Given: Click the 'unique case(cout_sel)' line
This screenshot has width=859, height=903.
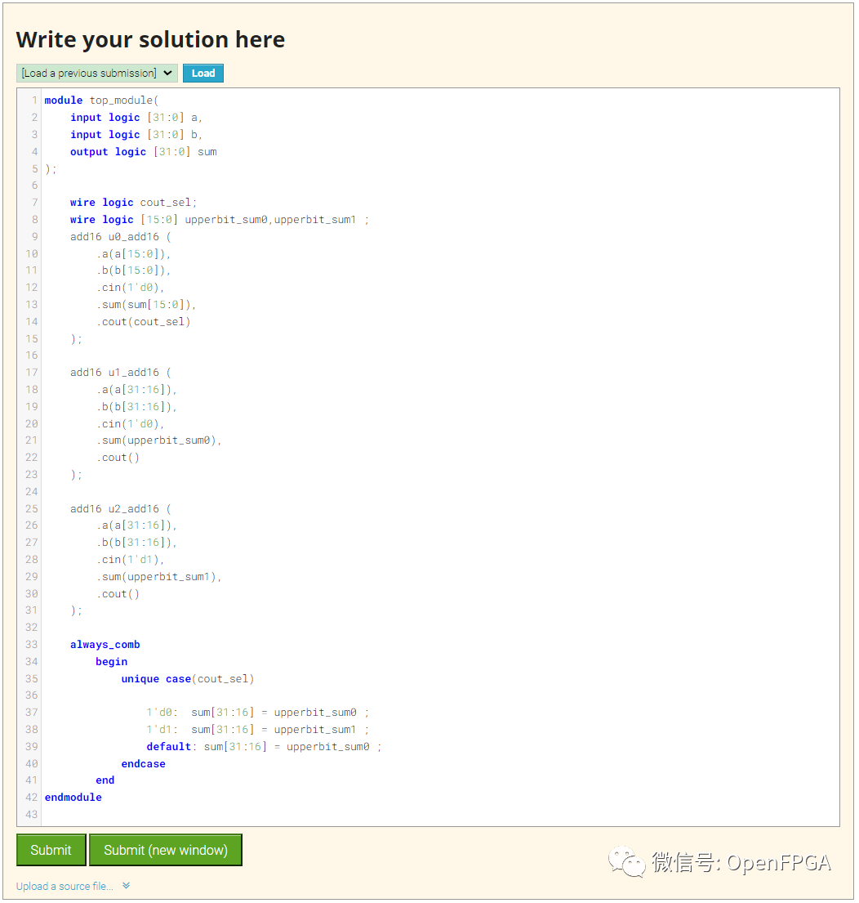Looking at the screenshot, I should tap(188, 679).
